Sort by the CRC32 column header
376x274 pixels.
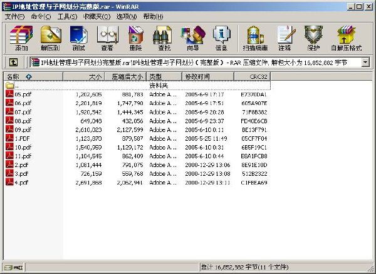(253, 76)
